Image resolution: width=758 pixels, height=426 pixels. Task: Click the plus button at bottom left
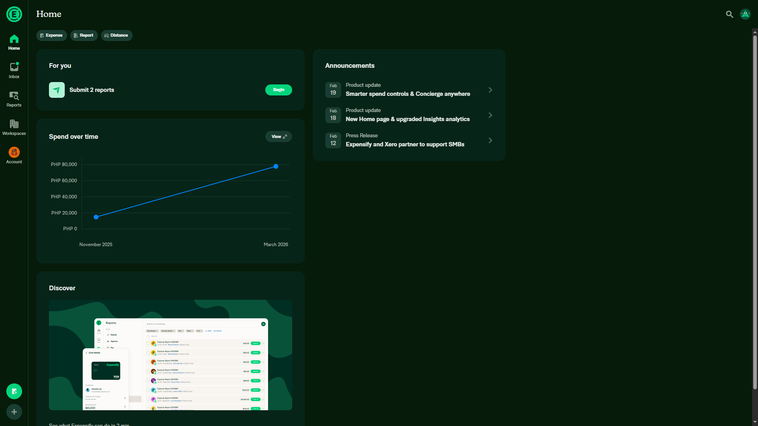(14, 412)
